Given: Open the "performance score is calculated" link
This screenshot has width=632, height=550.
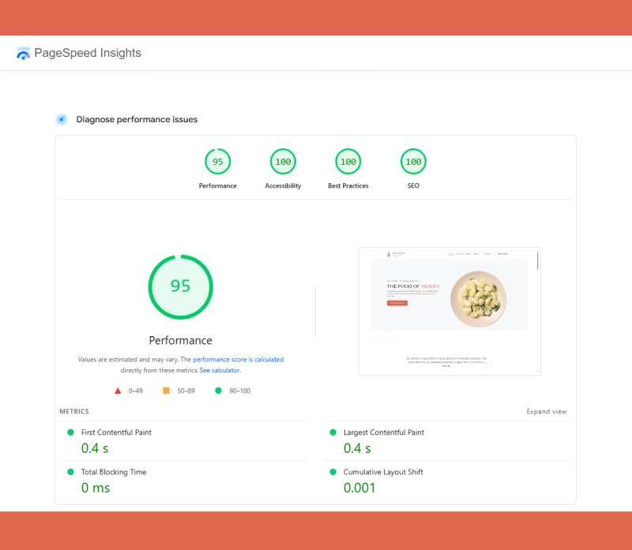Looking at the screenshot, I should pyautogui.click(x=238, y=359).
